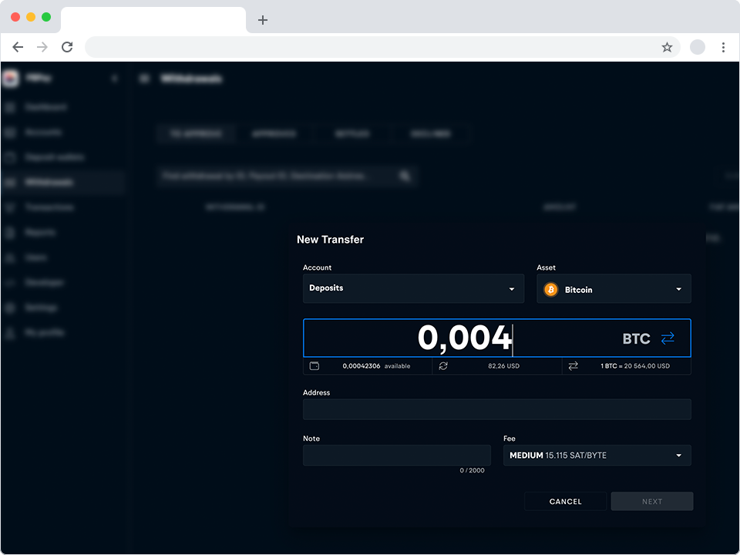Swap amount currency with blue arrows icon
The height and width of the screenshot is (555, 740).
tap(668, 338)
